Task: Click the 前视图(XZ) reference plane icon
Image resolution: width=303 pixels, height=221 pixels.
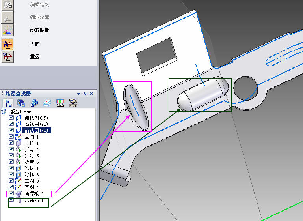Action: point(19,130)
